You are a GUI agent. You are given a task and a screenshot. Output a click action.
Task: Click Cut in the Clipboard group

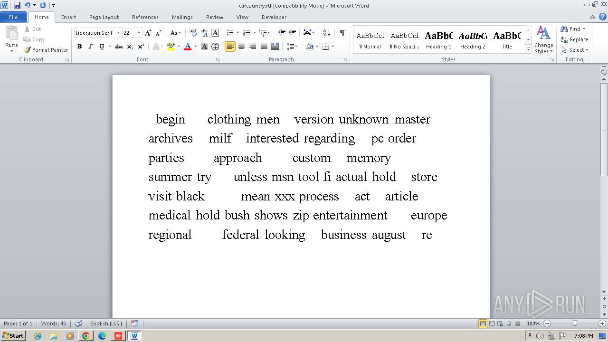pyautogui.click(x=33, y=29)
